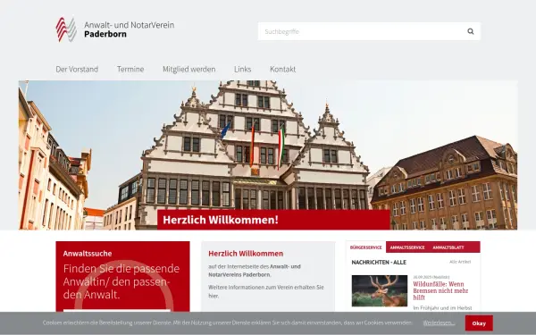Screen dimensions: 536x335
Task: Open the Wildunfälle article headline
Action: (x=440, y=290)
